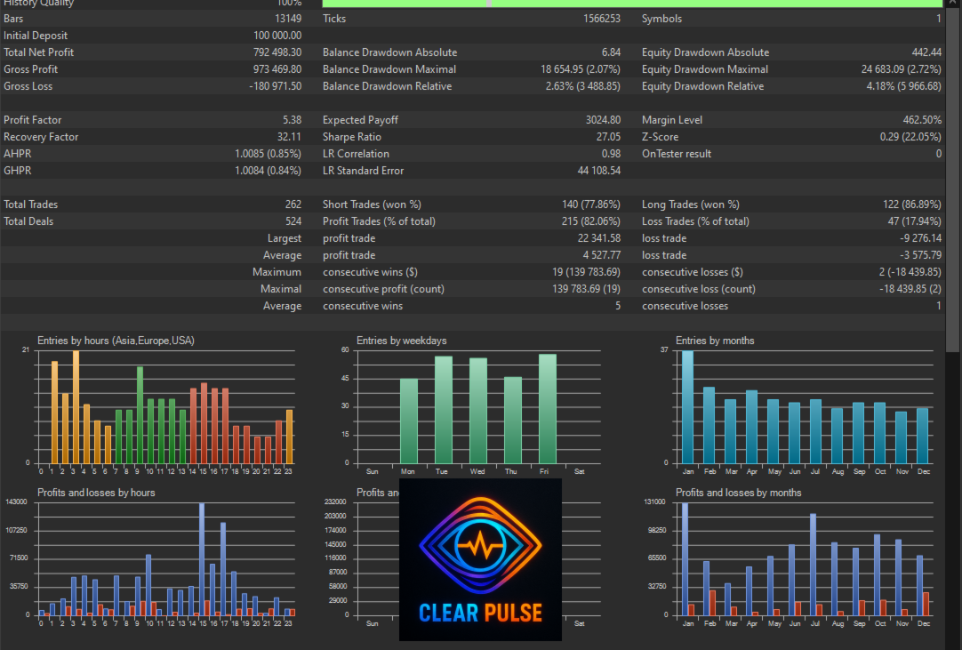Select Z-Score value 0.29 (22.05%)
The image size is (962, 650).
point(910,137)
